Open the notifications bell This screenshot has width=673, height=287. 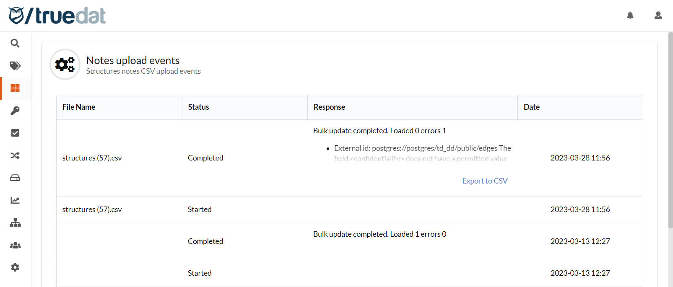click(630, 15)
